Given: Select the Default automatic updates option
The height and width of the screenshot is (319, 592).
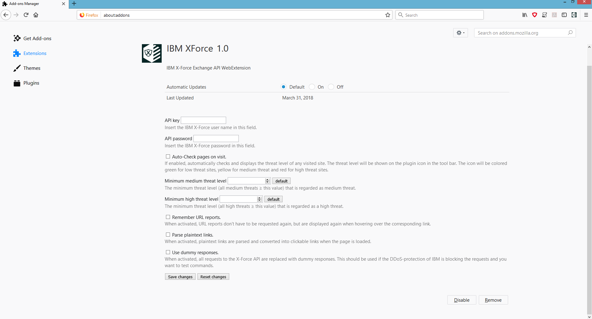Looking at the screenshot, I should [x=284, y=87].
